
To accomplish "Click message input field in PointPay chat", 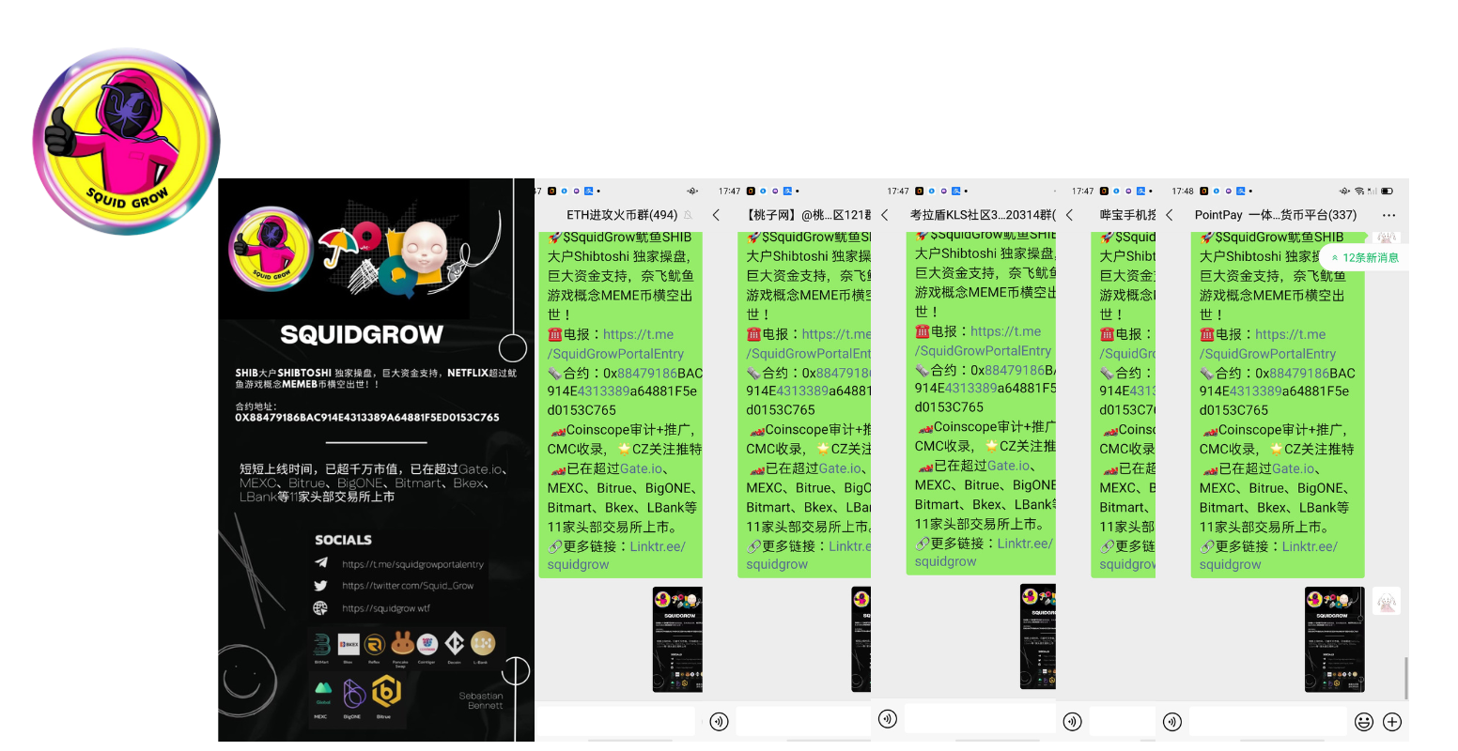I will coord(1267,722).
